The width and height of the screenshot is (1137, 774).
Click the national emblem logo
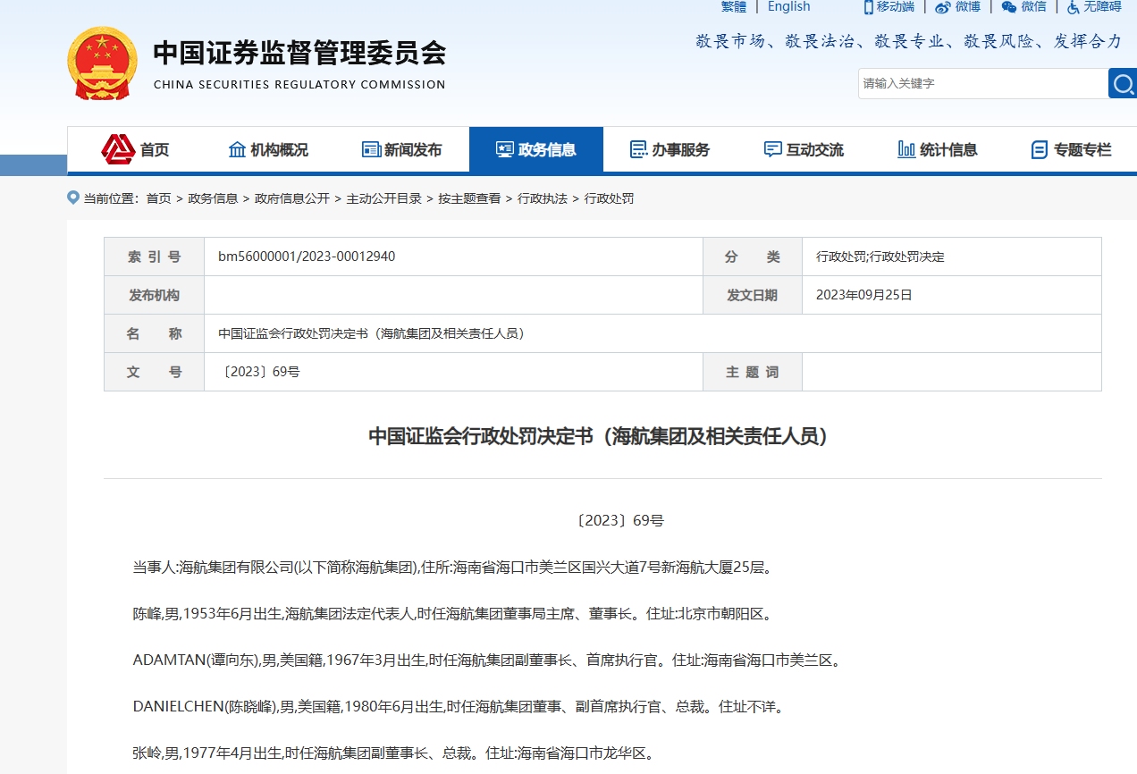(102, 63)
